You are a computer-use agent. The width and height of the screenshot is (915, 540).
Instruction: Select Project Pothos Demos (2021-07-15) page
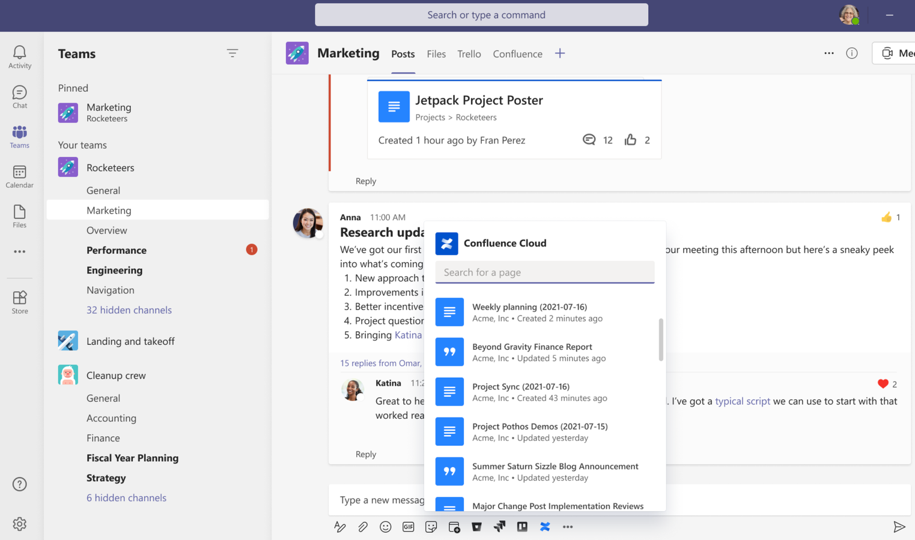click(x=545, y=432)
